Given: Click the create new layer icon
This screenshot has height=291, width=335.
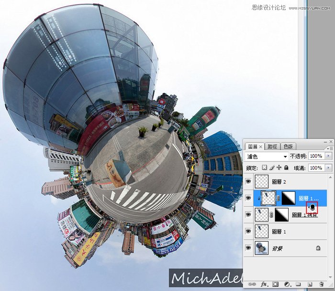Looking at the screenshot, I should [x=310, y=284].
